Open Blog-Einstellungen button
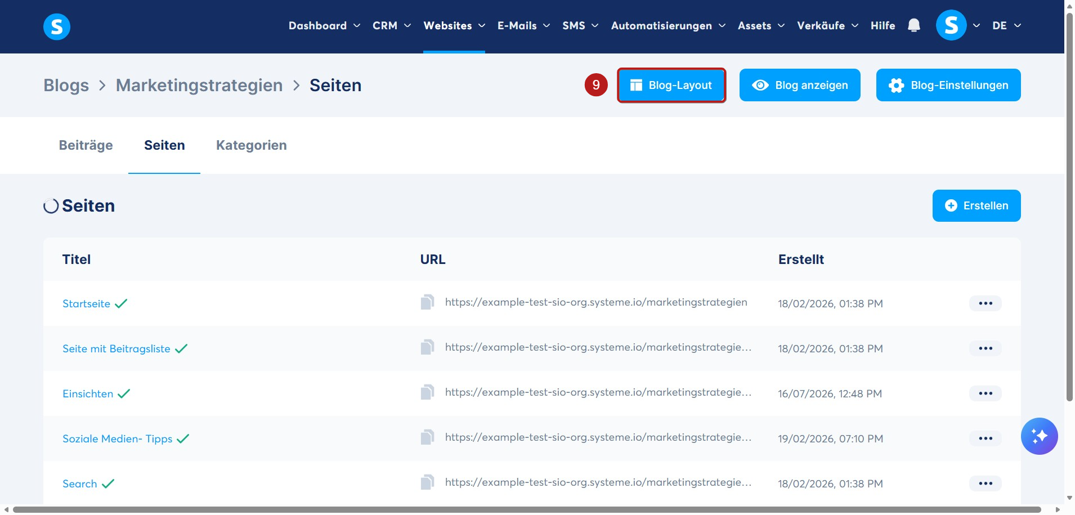1075x515 pixels. [x=948, y=85]
